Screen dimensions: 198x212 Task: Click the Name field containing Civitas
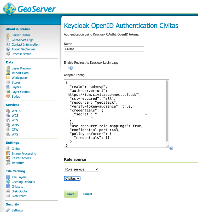tap(104, 49)
